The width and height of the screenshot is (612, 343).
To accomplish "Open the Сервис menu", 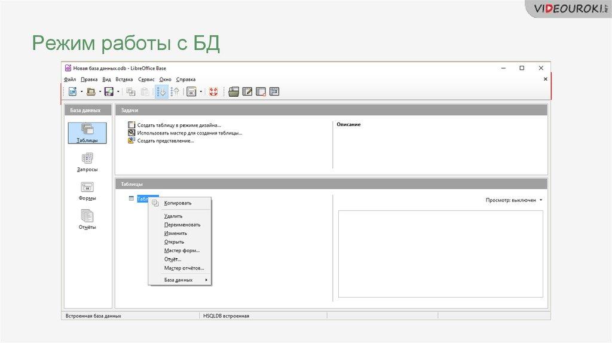I will pos(146,79).
